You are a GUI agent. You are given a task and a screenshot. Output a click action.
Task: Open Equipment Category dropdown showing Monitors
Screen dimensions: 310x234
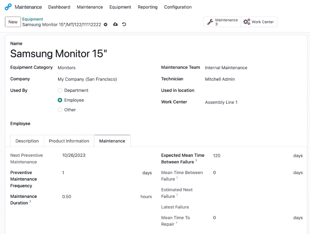(x=105, y=68)
